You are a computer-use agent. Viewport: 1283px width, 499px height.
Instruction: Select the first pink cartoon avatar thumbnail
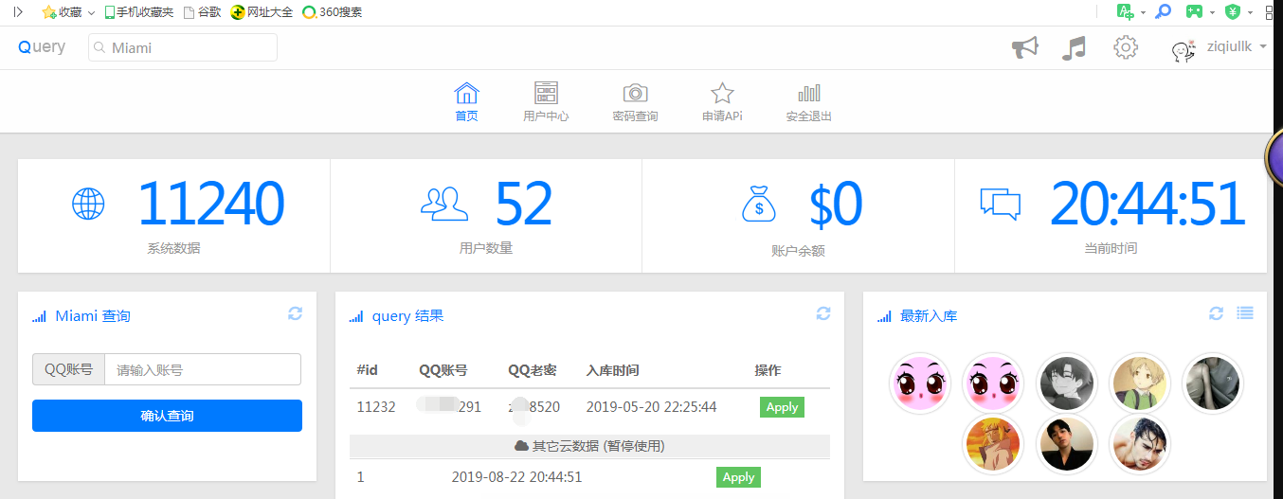pos(919,383)
